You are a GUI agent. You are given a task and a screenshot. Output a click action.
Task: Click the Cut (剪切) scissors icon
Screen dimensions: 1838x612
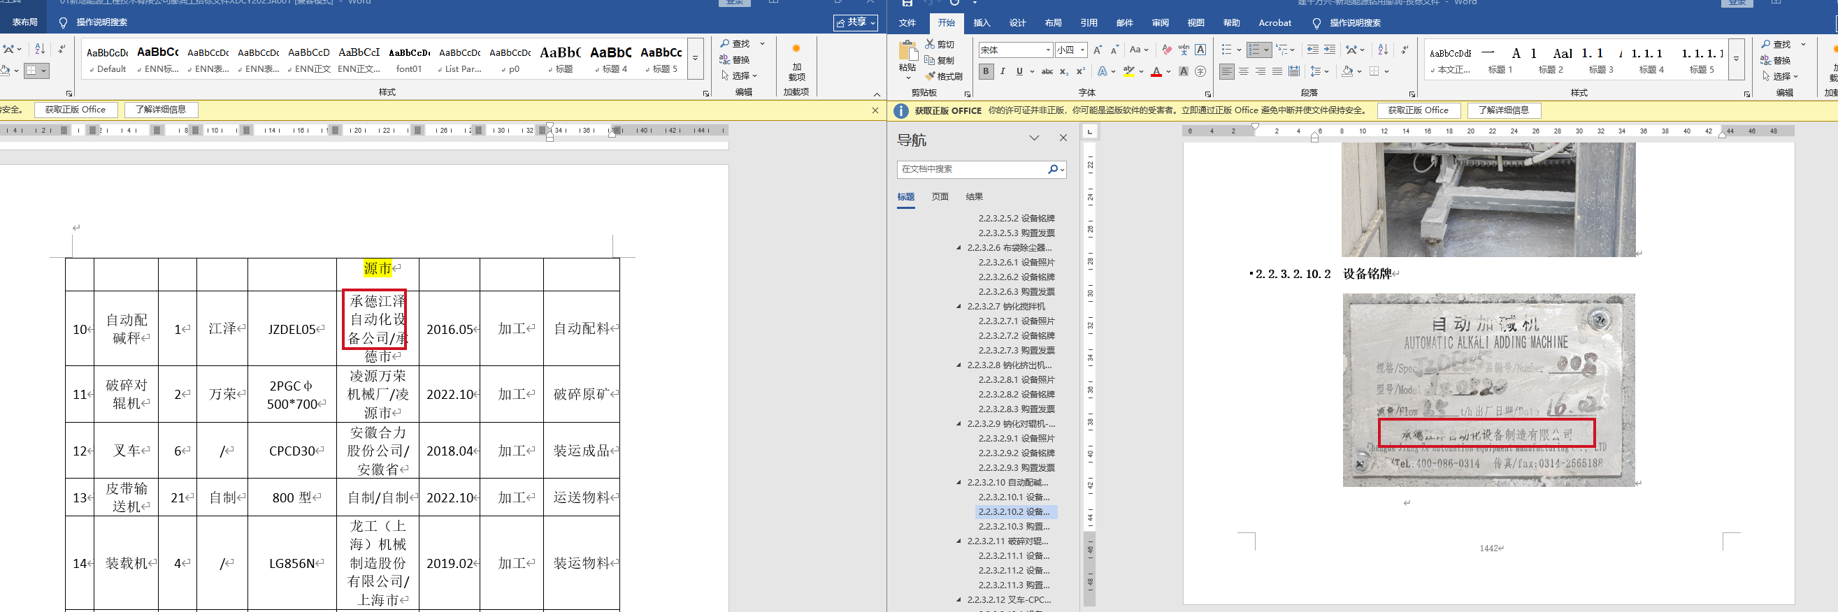(x=931, y=44)
